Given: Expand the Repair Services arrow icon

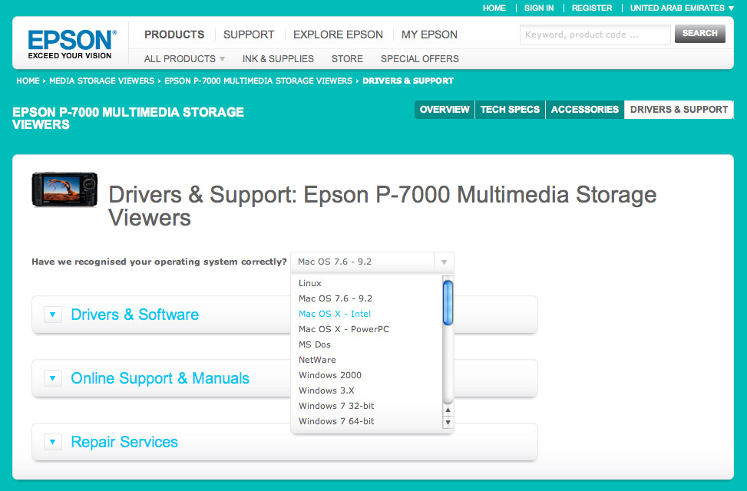Looking at the screenshot, I should click(x=53, y=442).
